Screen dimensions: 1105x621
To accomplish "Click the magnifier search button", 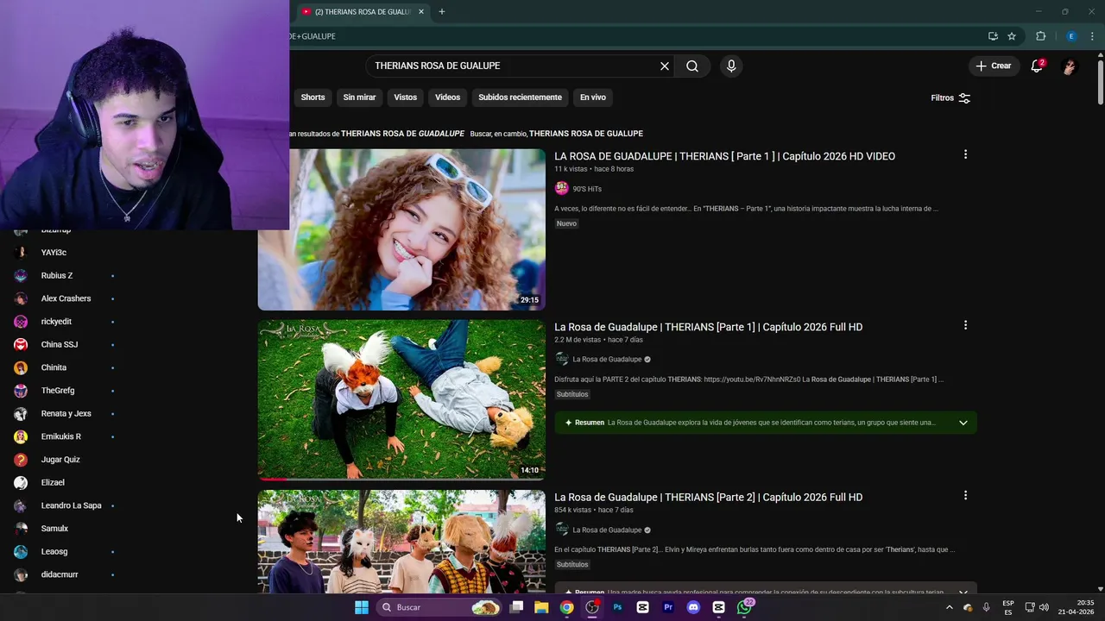I will coord(692,66).
